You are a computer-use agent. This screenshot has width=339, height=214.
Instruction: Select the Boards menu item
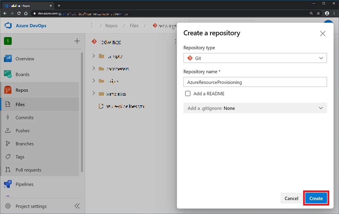pyautogui.click(x=22, y=74)
